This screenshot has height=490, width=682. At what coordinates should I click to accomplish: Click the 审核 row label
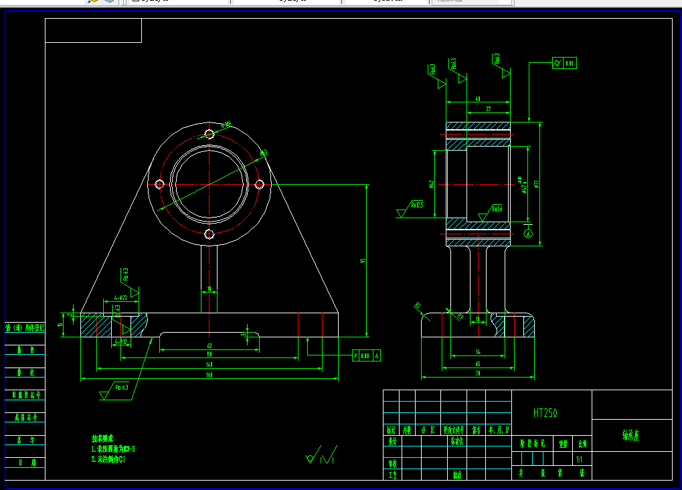click(x=392, y=463)
